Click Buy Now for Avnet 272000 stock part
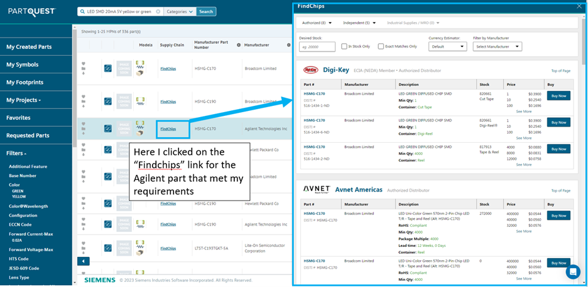Screen dimensions: 588x287 tap(558, 216)
